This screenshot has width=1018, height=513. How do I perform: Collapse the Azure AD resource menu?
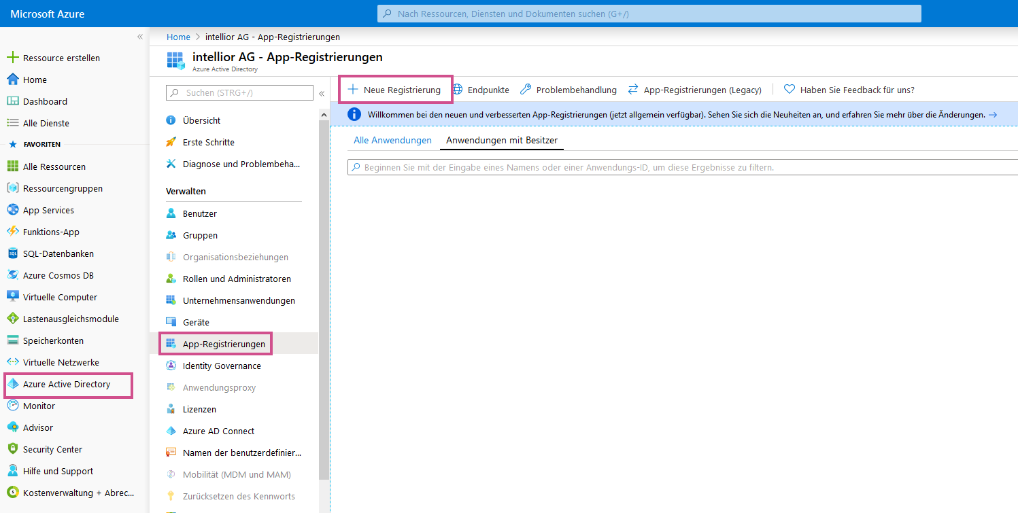pyautogui.click(x=322, y=93)
